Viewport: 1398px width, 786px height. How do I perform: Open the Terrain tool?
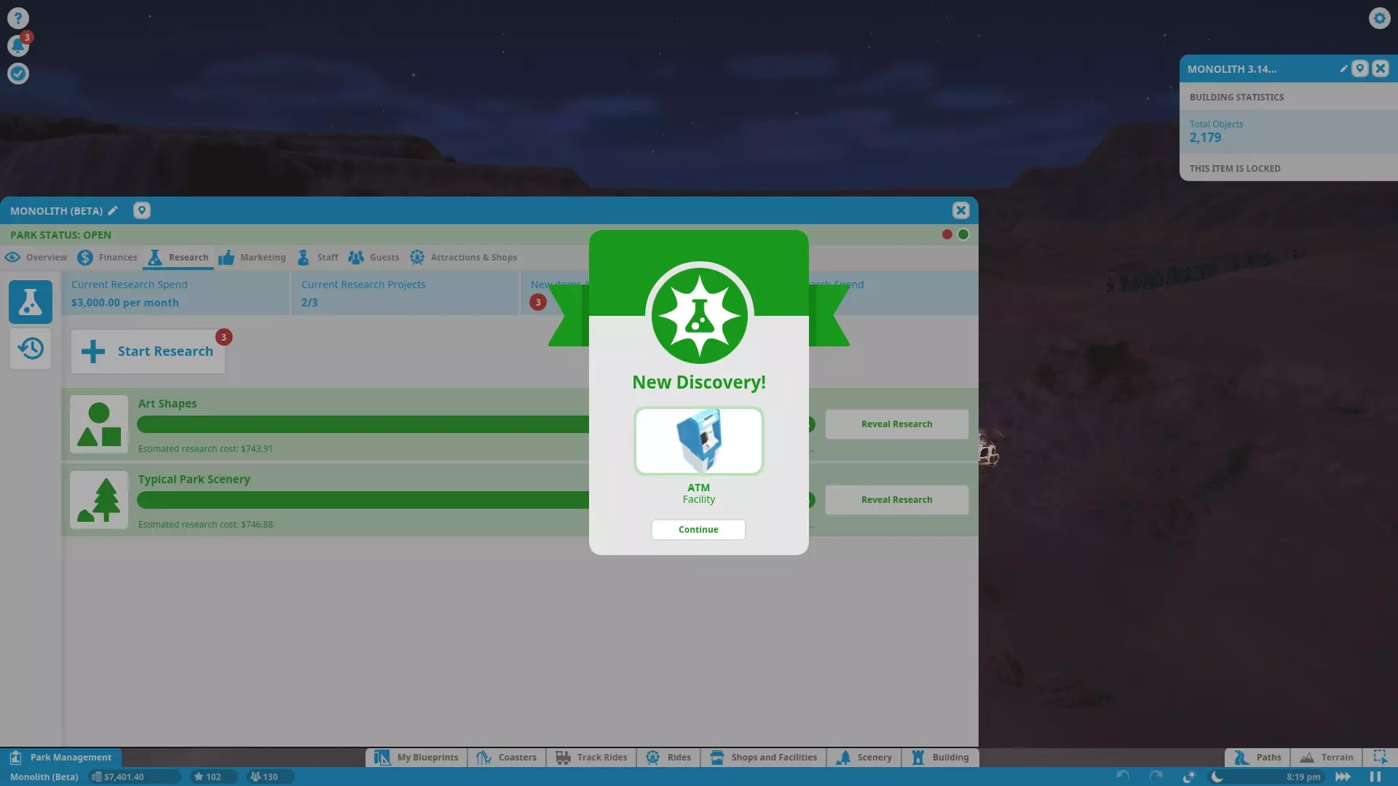(x=1327, y=757)
